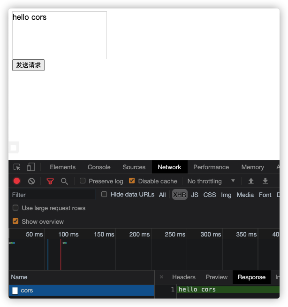Filter requests by All types
Viewport: 288px width, 307px height.
[162, 195]
